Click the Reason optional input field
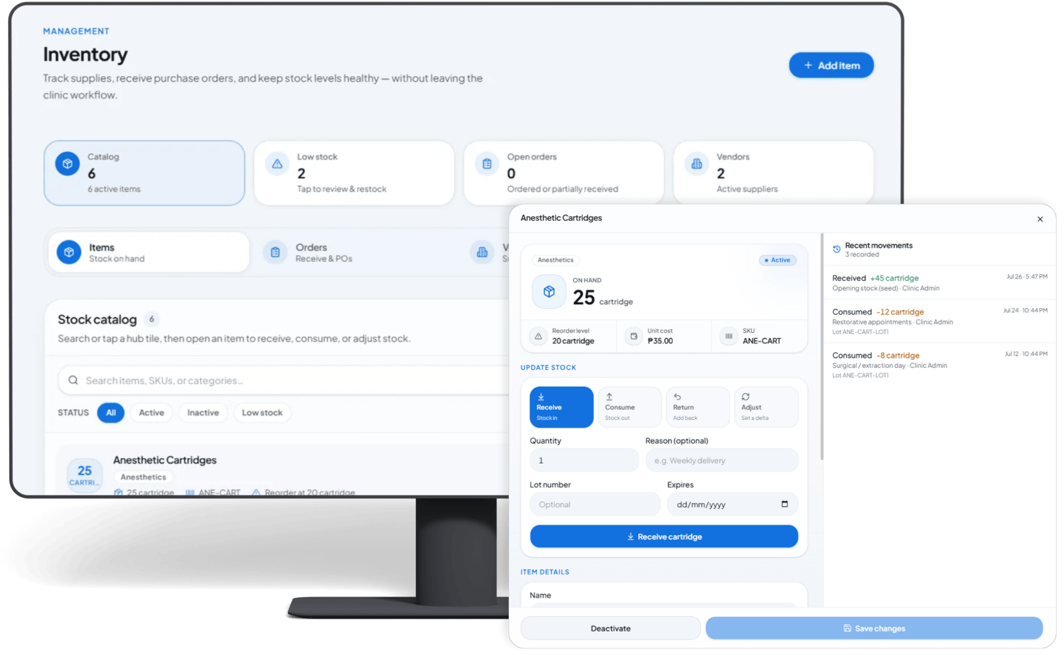The width and height of the screenshot is (1064, 655). 721,460
